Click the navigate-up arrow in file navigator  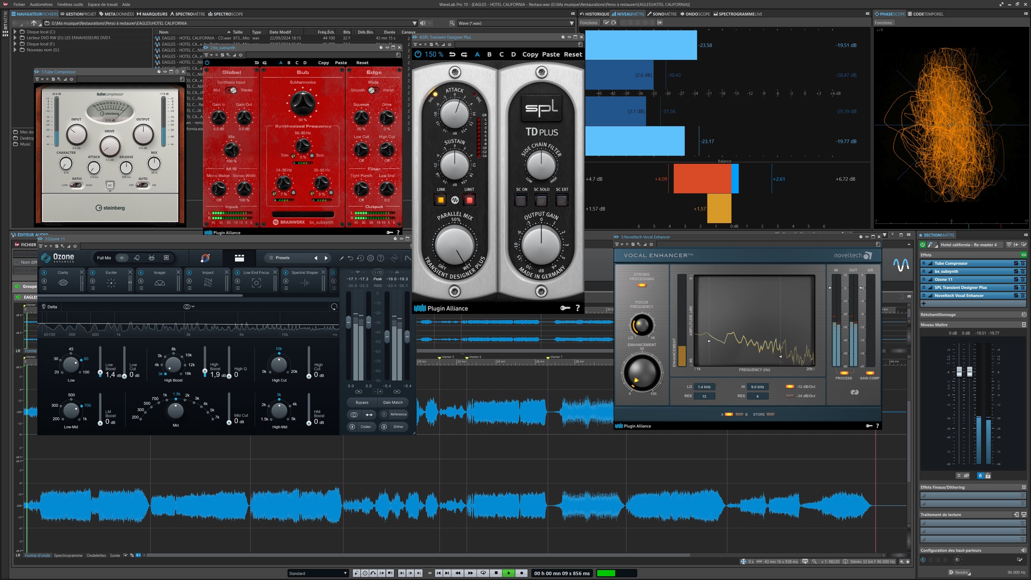(34, 23)
